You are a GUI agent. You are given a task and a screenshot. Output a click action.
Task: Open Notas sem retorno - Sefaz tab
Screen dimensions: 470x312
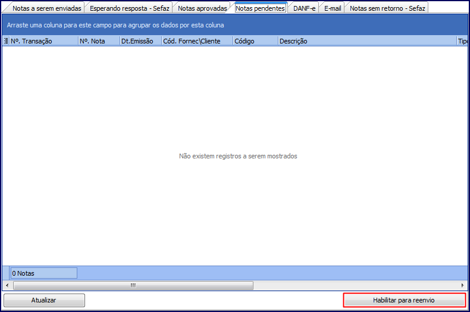coord(387,8)
